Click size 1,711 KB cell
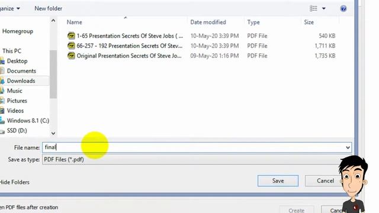This screenshot has height=213, width=379. 325,46
